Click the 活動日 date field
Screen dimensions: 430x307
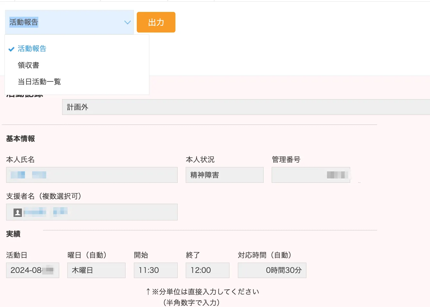click(x=33, y=270)
